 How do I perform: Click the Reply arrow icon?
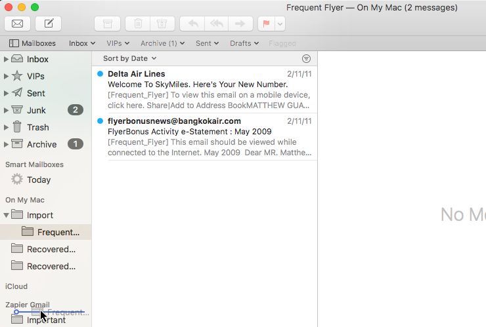pyautogui.click(x=192, y=24)
